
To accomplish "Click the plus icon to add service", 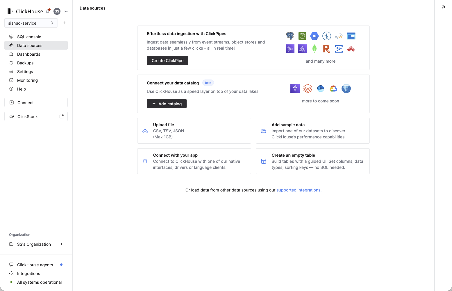I will click(x=65, y=23).
